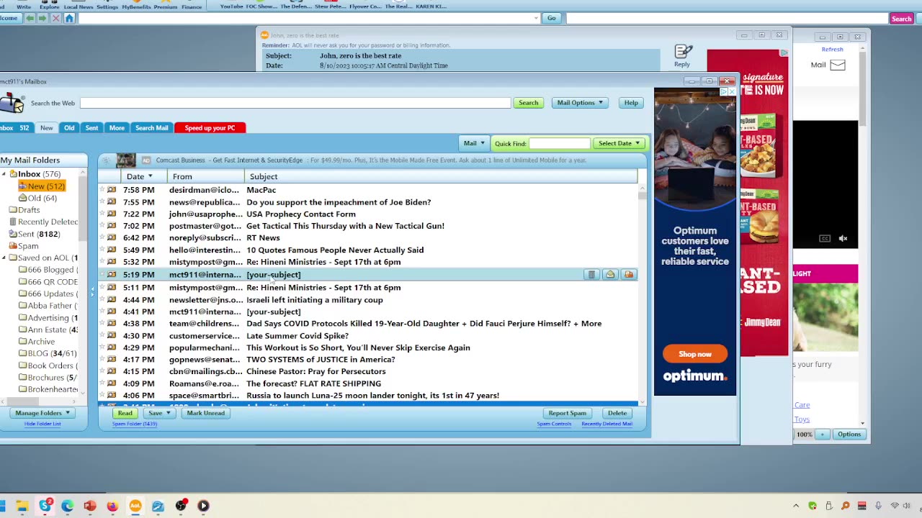922x518 pixels.
Task: Open the Save dropdown button
Action: click(159, 413)
